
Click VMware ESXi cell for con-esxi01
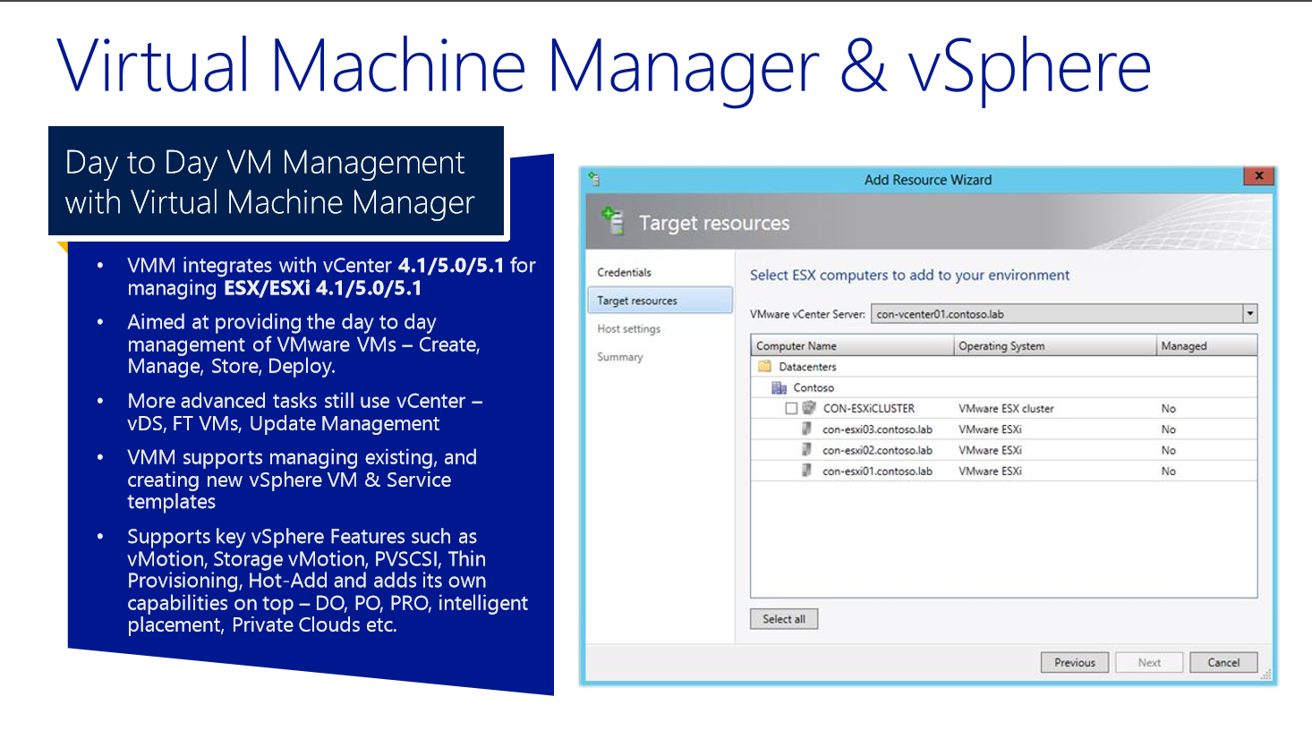(x=990, y=471)
